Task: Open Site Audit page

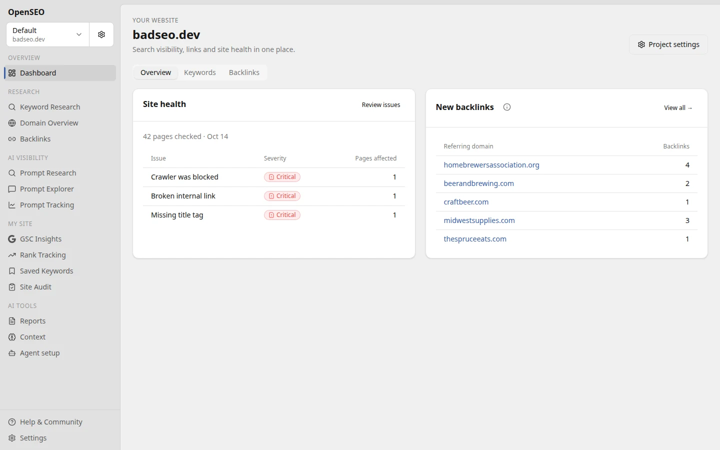Action: pyautogui.click(x=60, y=287)
